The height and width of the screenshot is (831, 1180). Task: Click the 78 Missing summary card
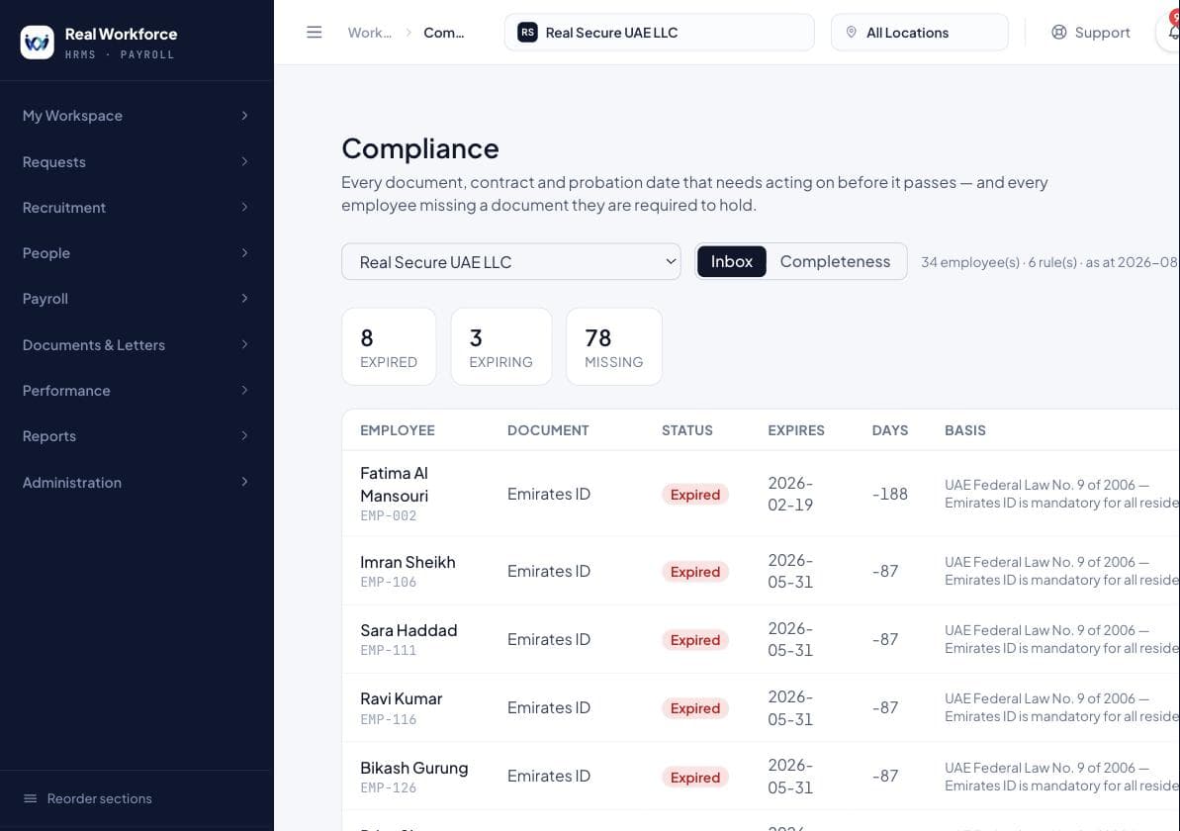coord(614,346)
